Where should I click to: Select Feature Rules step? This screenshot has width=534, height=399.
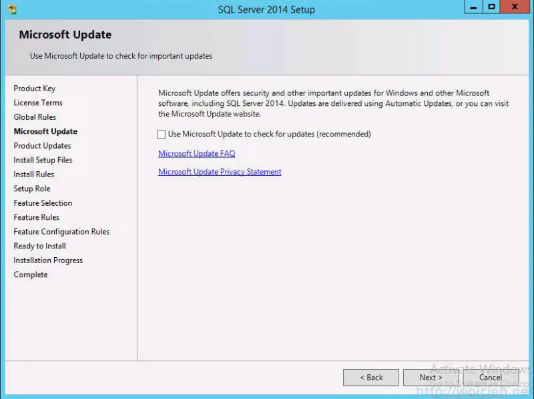tap(36, 216)
